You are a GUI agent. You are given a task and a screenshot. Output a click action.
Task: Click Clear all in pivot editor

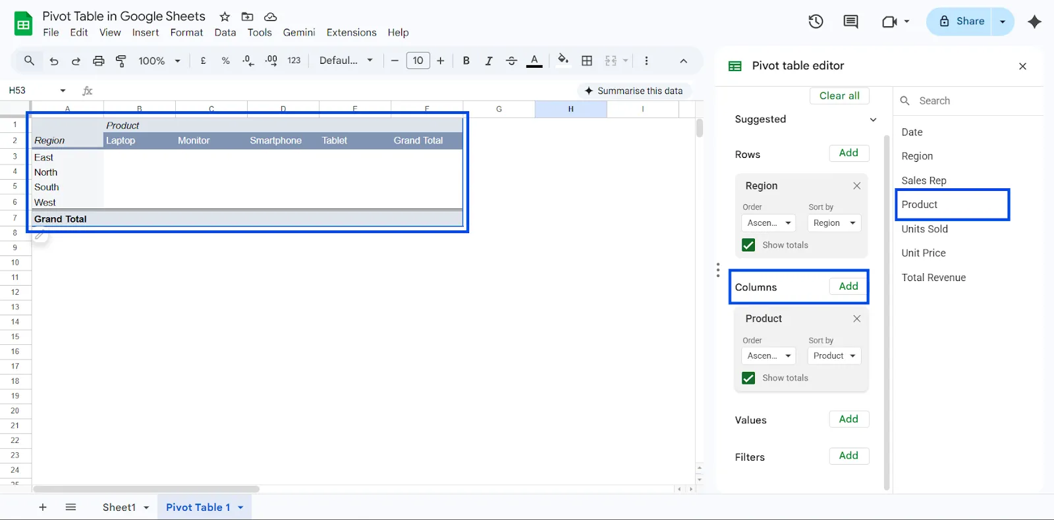pyautogui.click(x=839, y=96)
